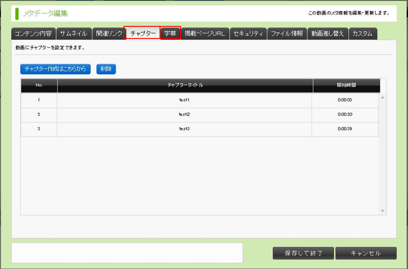Open the ファイル情報 tab
The height and width of the screenshot is (269, 408).
(287, 34)
